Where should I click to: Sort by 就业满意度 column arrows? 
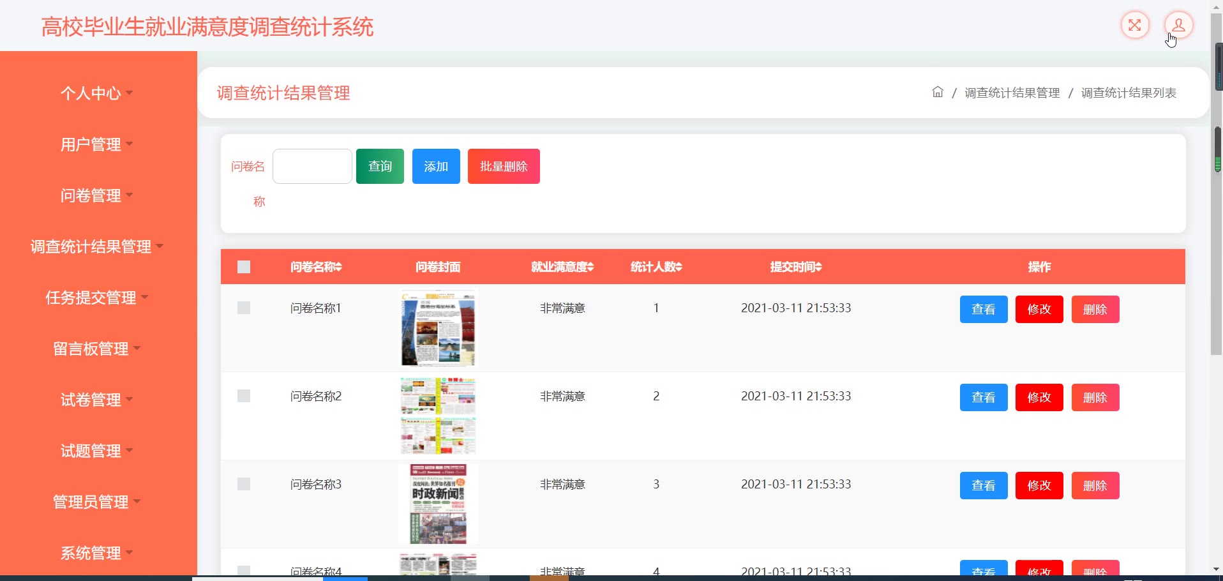pos(590,267)
